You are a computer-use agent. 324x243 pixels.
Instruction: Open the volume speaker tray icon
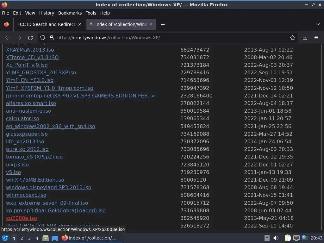point(276,238)
